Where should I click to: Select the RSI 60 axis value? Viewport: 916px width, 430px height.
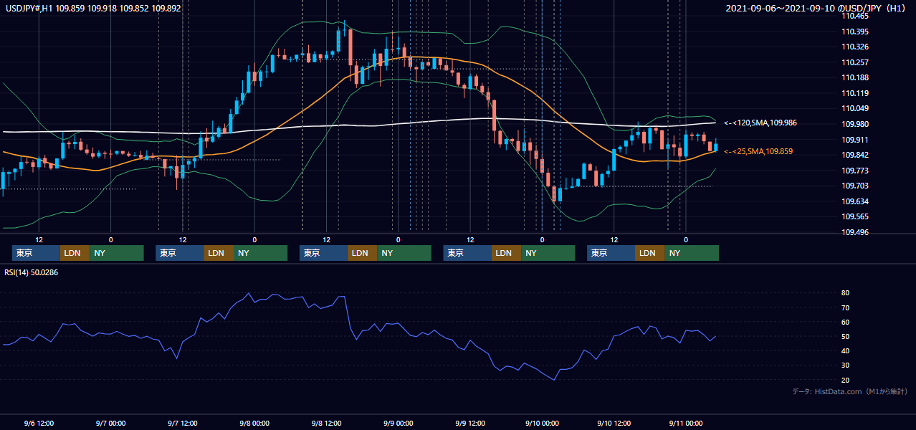tap(845, 322)
